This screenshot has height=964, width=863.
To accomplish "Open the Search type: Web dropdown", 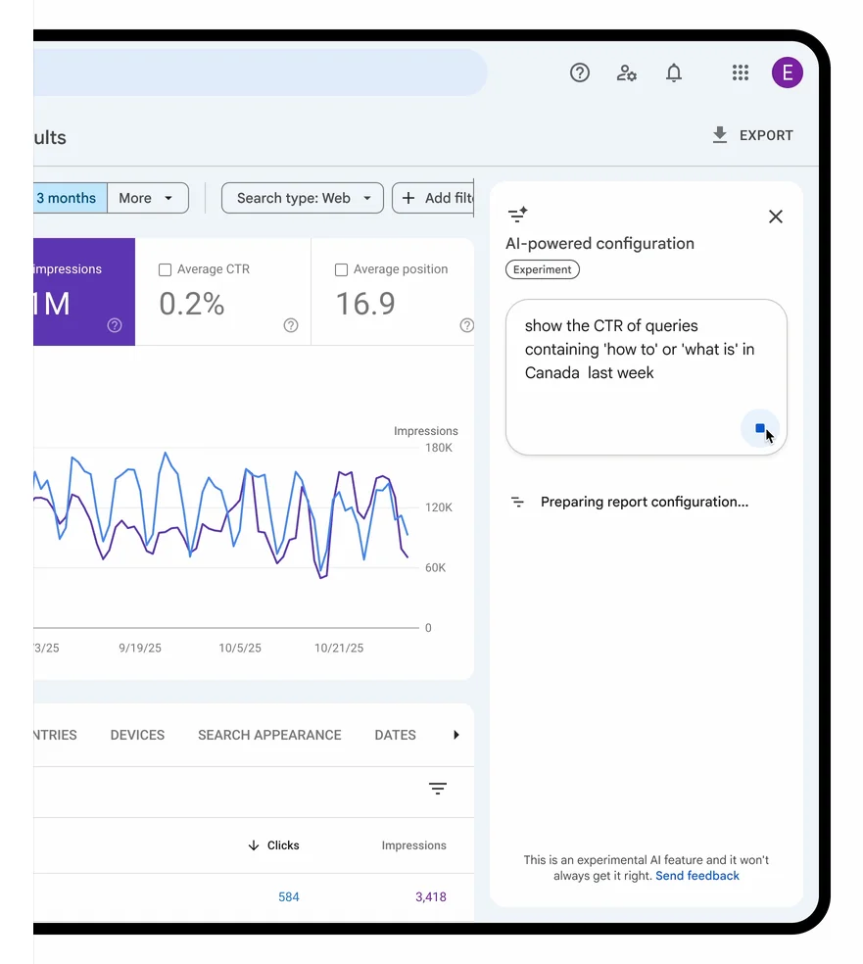I will tap(303, 198).
